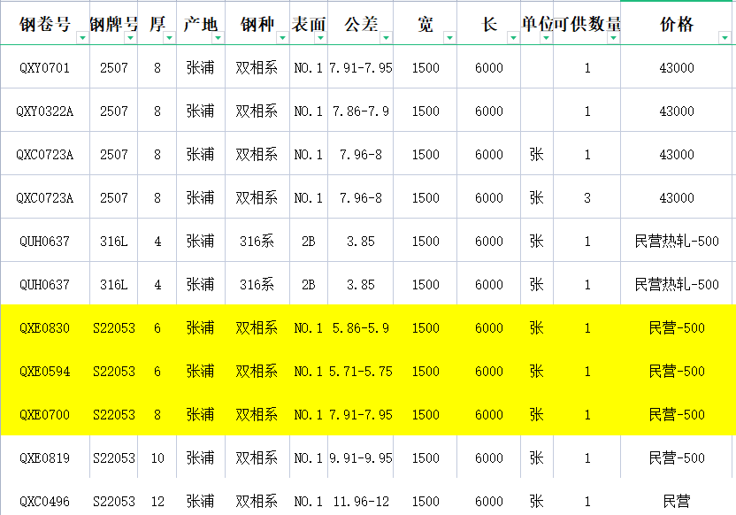Select the cell with tolerance 9.91-9.95
This screenshot has height=515, width=736.
click(360, 458)
